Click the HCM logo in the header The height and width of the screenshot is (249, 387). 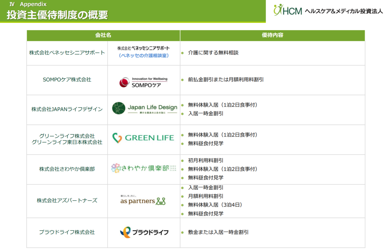(288, 11)
